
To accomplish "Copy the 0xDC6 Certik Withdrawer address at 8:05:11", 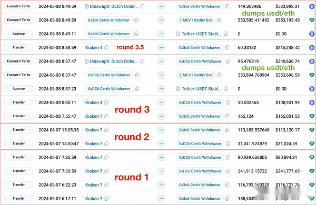I will pos(228,102).
